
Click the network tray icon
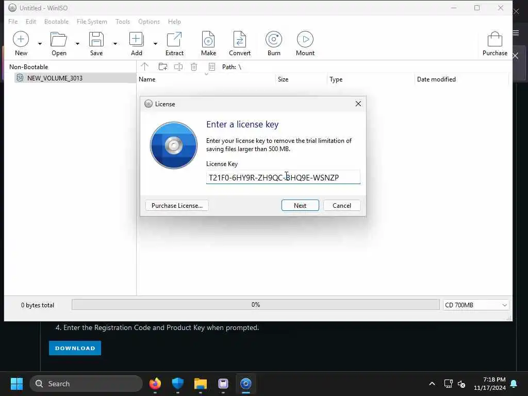448,384
